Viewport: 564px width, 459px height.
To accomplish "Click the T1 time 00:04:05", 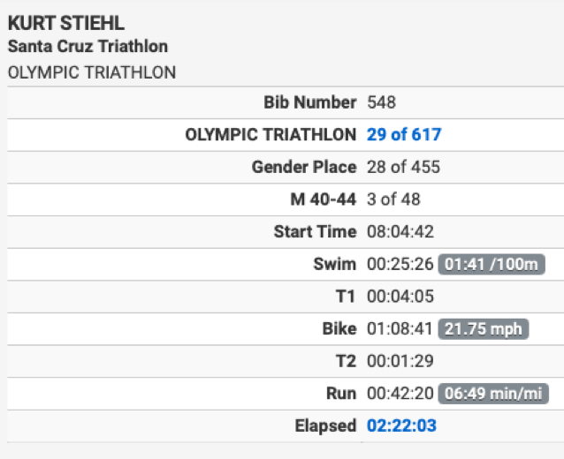I will pos(400,297).
